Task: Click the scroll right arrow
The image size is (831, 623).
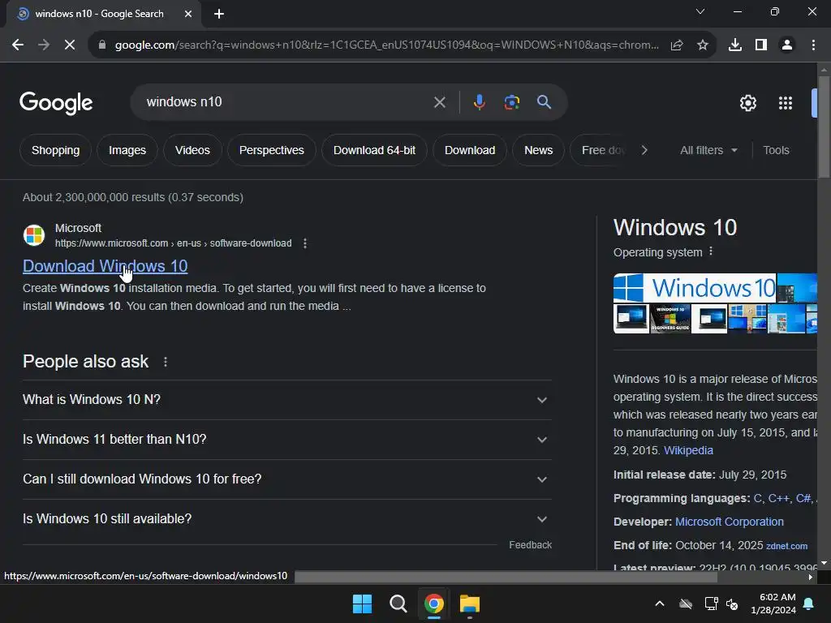Action: tap(811, 577)
